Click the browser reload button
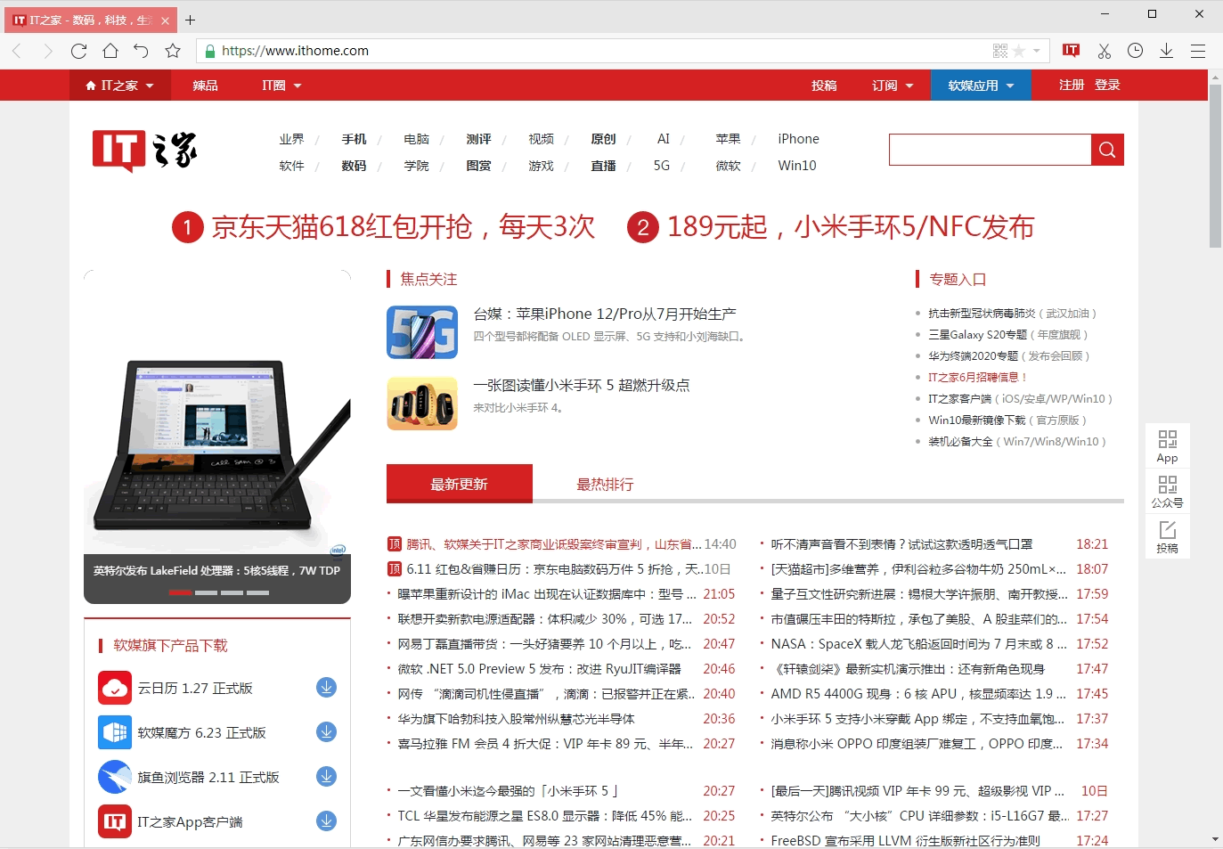1223x849 pixels. point(78,51)
